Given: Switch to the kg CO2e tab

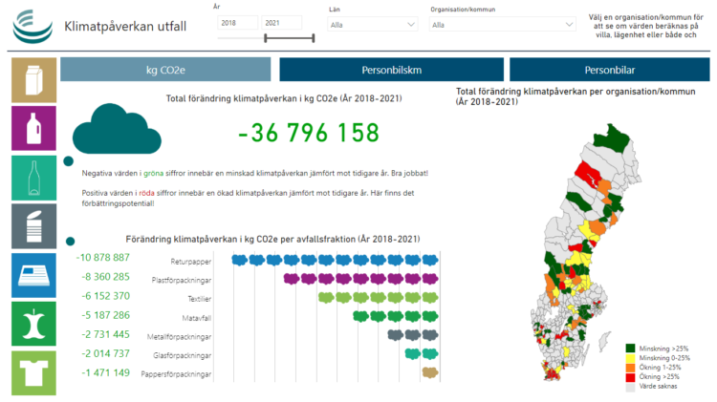Looking at the screenshot, I should (x=164, y=70).
